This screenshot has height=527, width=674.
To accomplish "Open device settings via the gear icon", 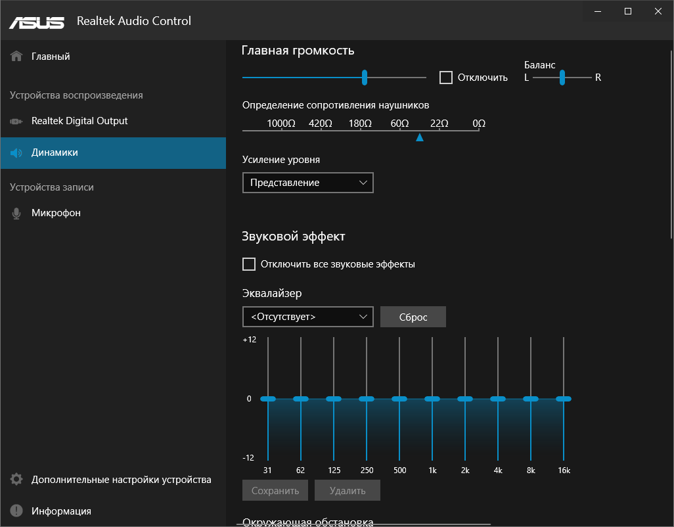I will [16, 480].
